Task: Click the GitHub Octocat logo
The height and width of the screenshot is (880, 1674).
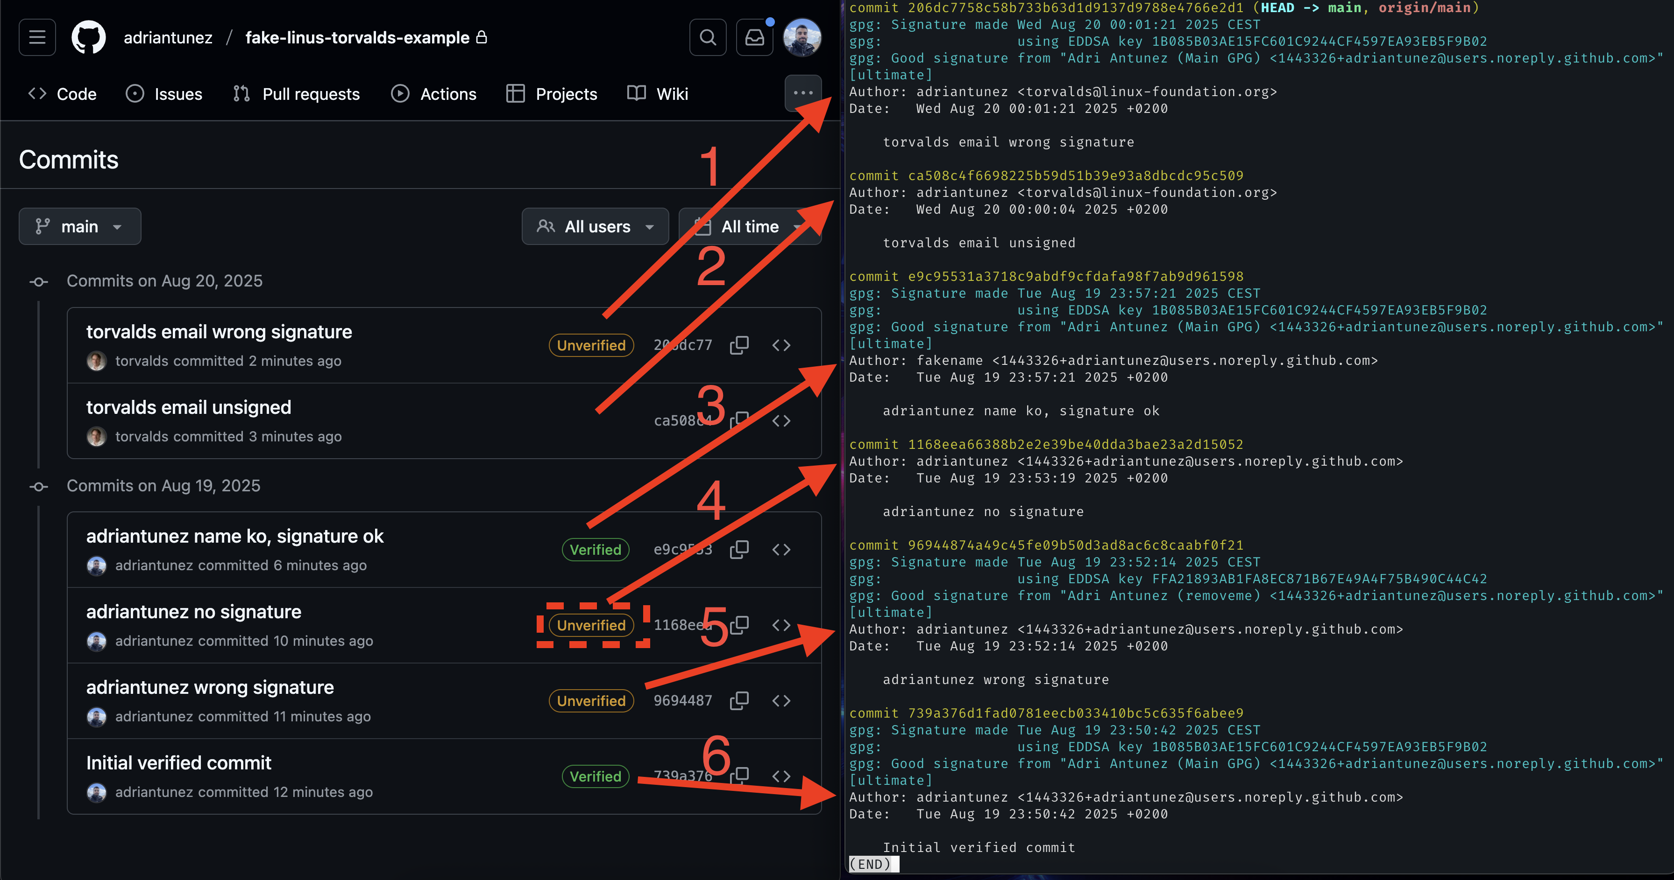Action: (x=88, y=38)
